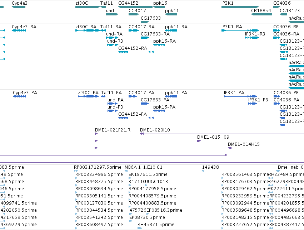This screenshot has width=304, height=230.
Task: Select the DME1-020I10 clone
Action: [x=222, y=134]
